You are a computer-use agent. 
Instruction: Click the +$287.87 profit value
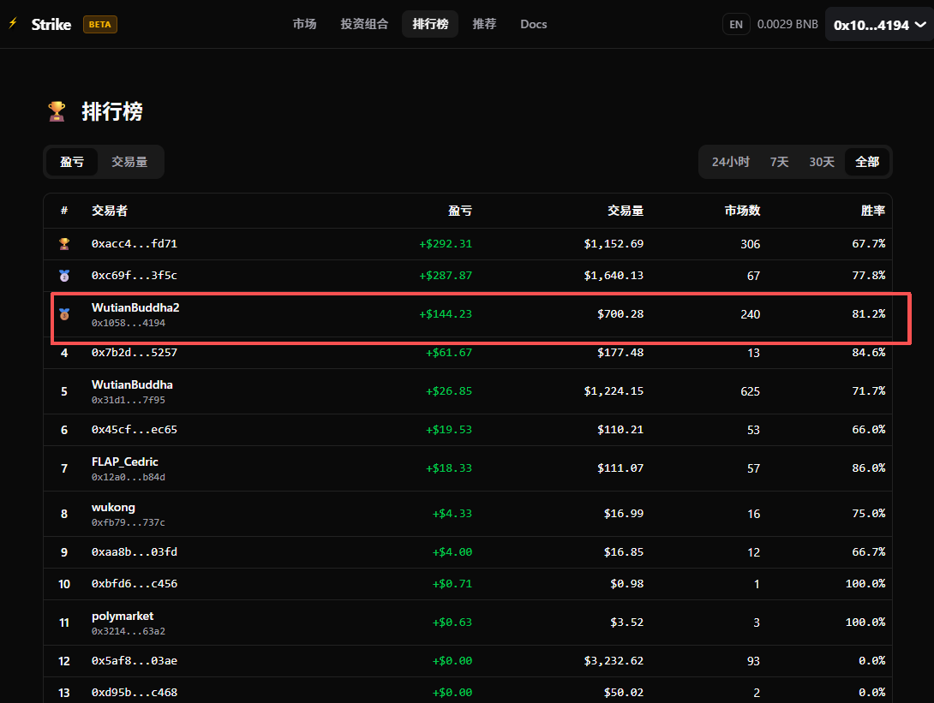point(446,276)
